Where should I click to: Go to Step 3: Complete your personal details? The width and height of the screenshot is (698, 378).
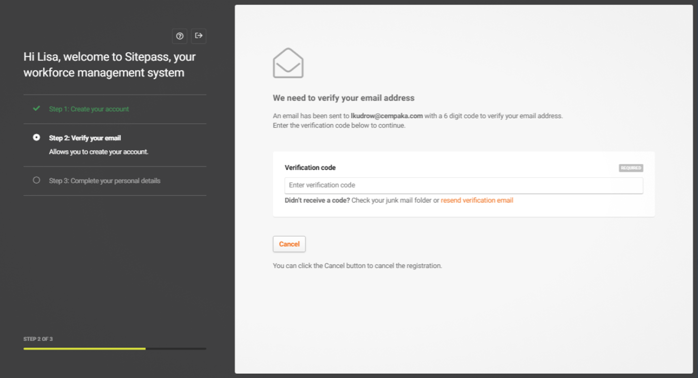pos(105,181)
